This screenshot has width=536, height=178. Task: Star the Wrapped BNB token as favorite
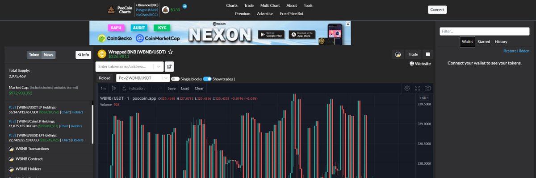pyautogui.click(x=170, y=52)
